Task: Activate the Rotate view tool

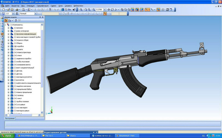Action: pyautogui.click(x=112, y=10)
